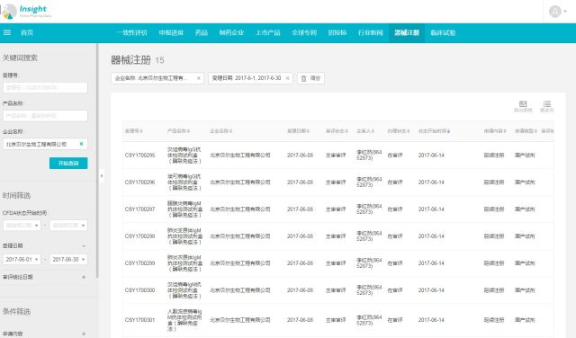Open the user avatar menu
The height and width of the screenshot is (338, 576).
(x=554, y=12)
